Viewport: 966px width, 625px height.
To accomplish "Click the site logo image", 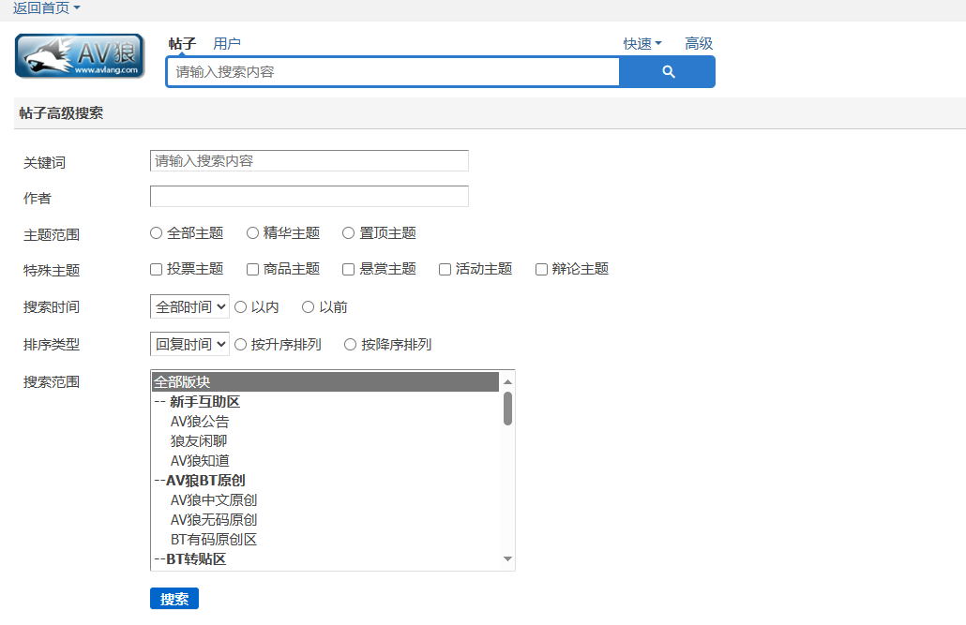I will coord(80,56).
